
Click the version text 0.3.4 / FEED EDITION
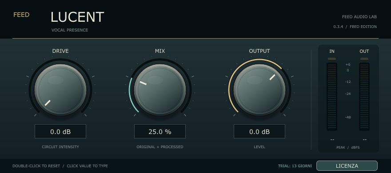coord(355,27)
